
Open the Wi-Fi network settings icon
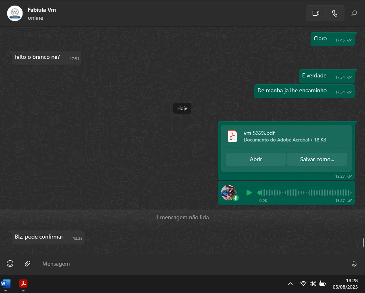[303, 284]
